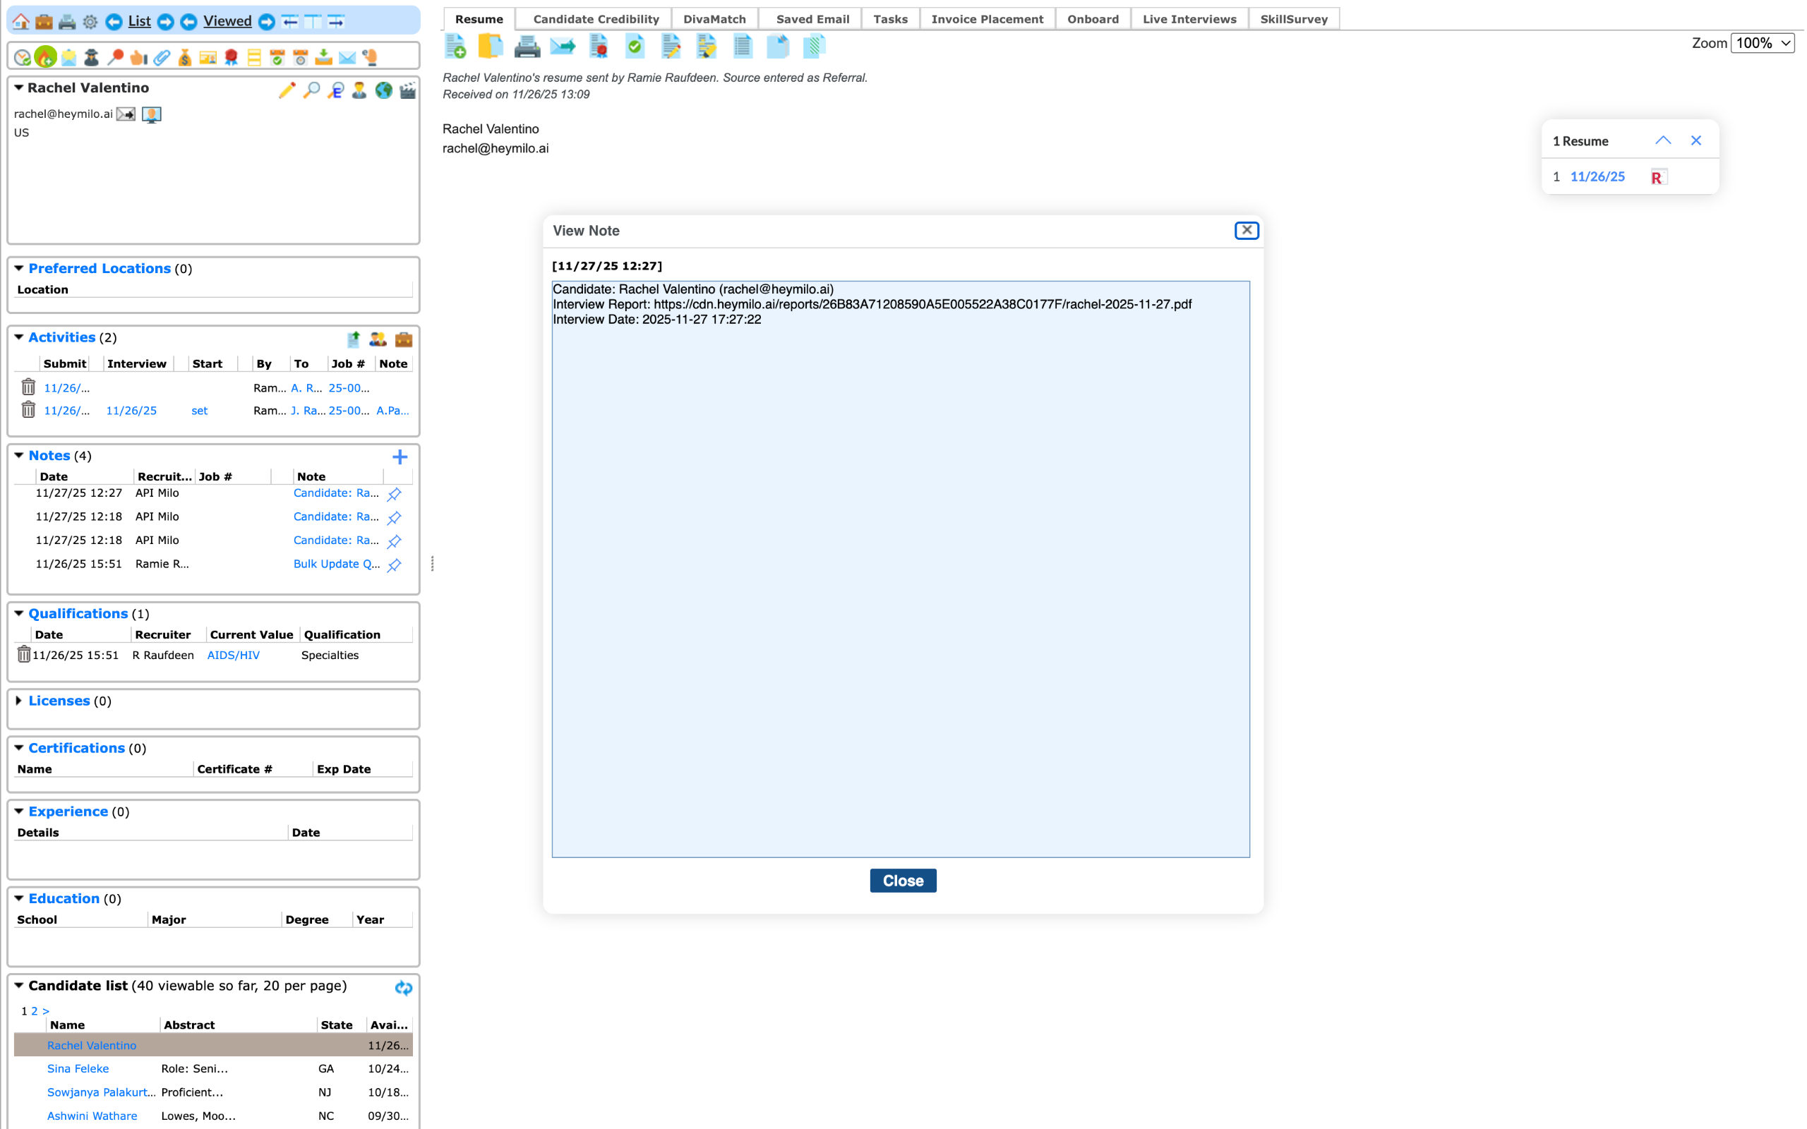Click the highlighter icon in resume toolbar

[707, 47]
